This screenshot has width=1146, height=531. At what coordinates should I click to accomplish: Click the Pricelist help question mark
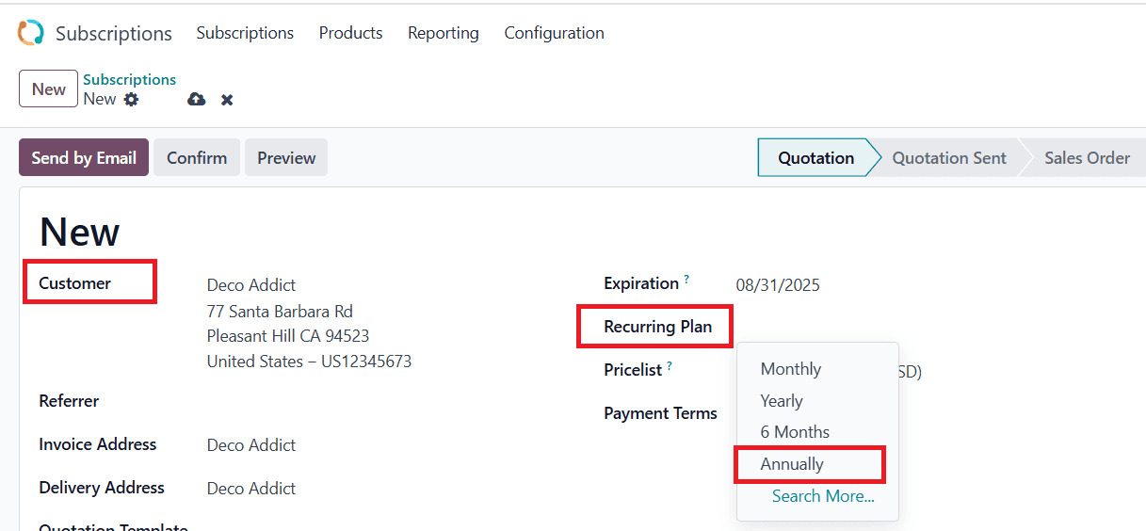pos(670,366)
